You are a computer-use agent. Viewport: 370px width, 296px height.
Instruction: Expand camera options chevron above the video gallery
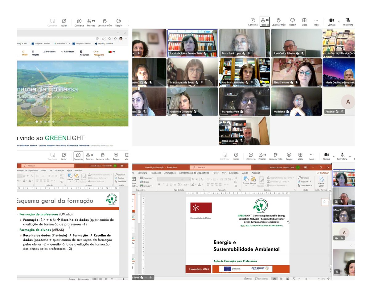pos(339,22)
